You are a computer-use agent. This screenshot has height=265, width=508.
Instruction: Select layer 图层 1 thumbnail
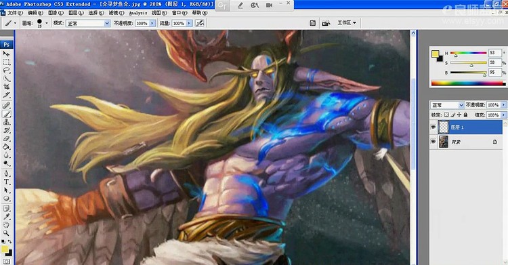pos(443,127)
